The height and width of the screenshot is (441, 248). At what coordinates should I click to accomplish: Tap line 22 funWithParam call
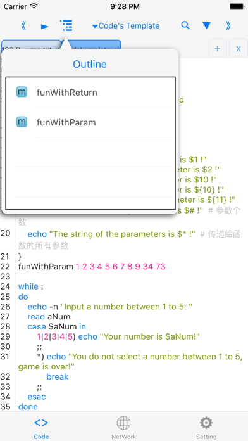point(92,266)
